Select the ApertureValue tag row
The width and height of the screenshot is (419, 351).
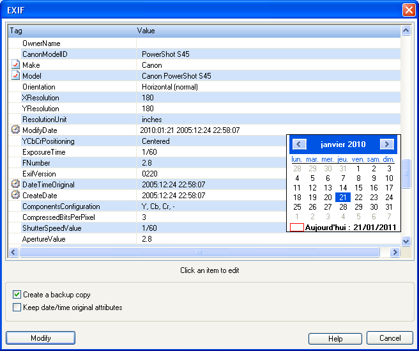[204, 238]
